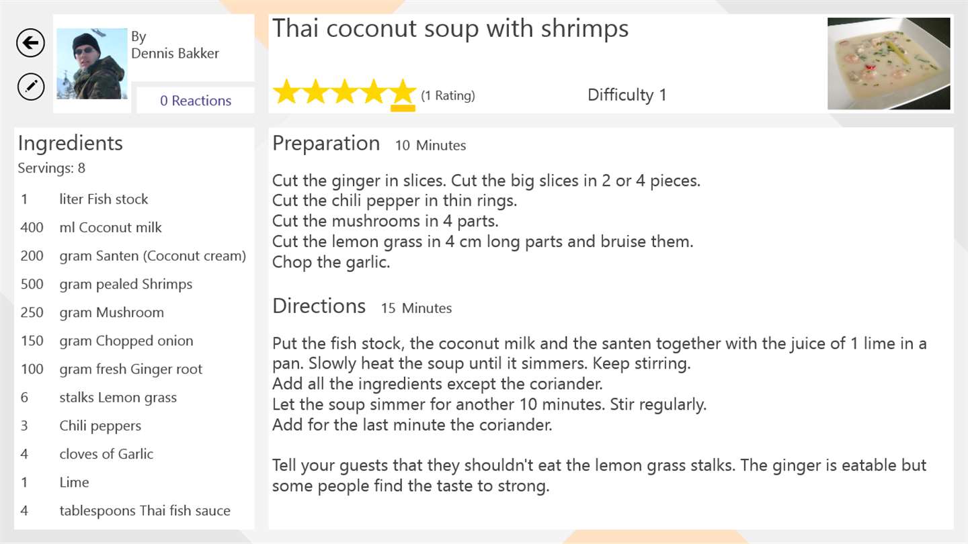968x544 pixels.
Task: Open Dennis Bakker's profile photo
Action: point(91,64)
